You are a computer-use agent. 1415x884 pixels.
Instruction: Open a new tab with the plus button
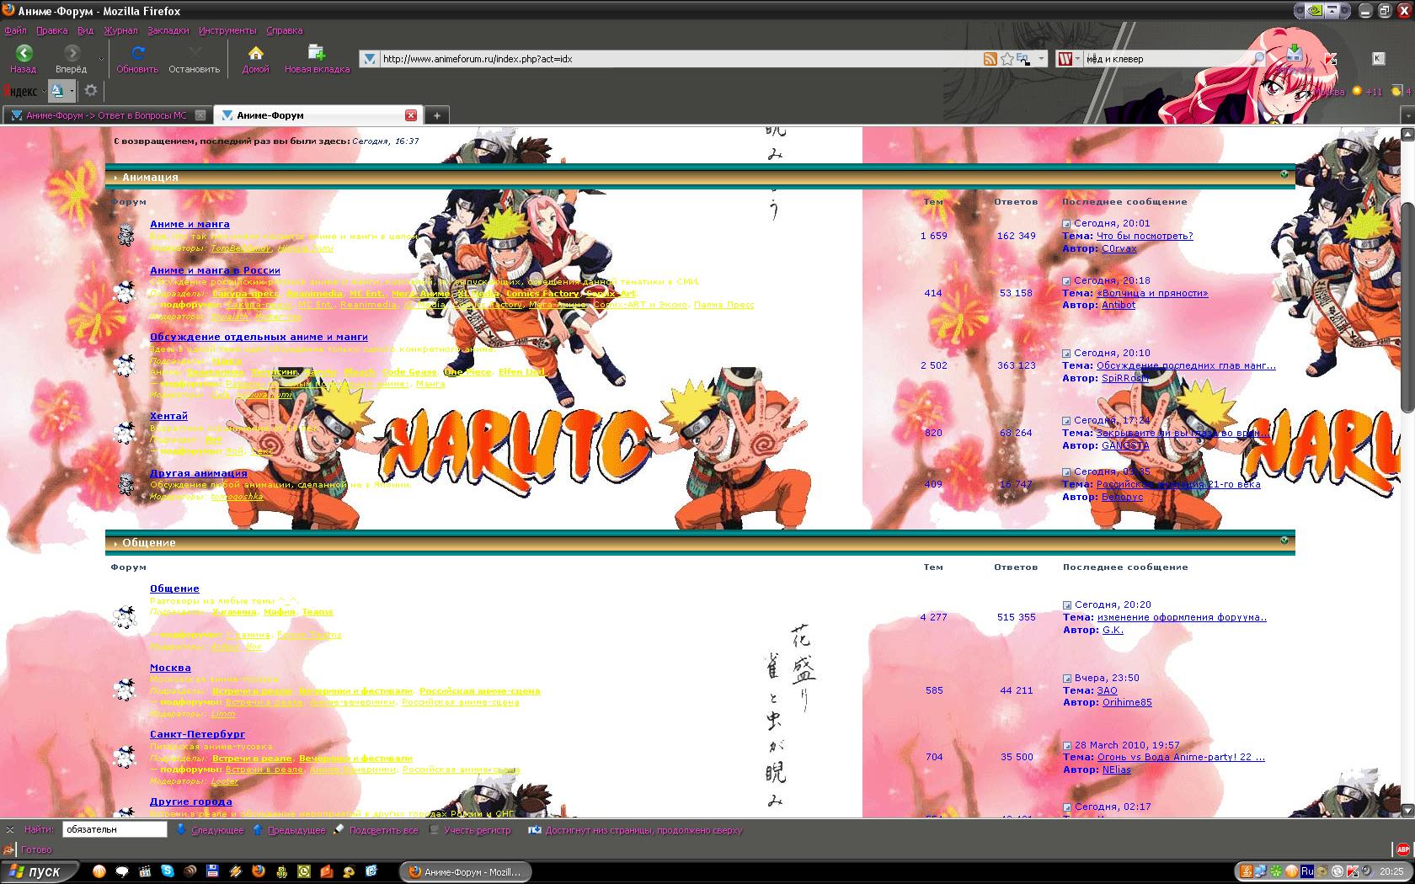click(436, 115)
